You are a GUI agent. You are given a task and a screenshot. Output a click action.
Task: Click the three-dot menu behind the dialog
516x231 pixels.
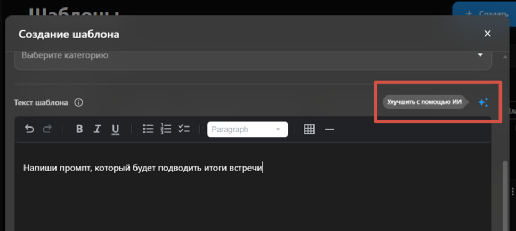[513, 192]
